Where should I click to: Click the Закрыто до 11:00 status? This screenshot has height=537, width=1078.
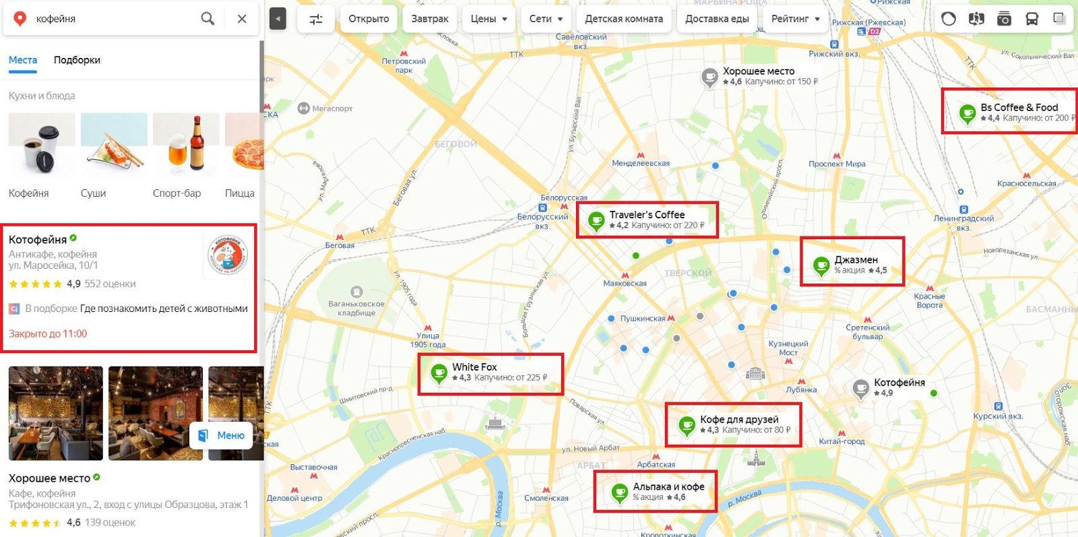[x=48, y=334]
